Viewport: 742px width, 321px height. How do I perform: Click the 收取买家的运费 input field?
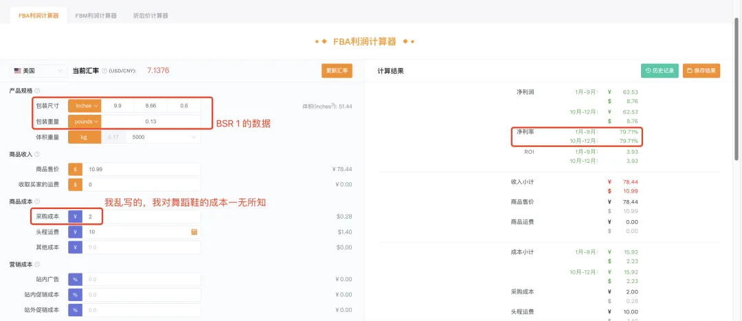(x=142, y=185)
